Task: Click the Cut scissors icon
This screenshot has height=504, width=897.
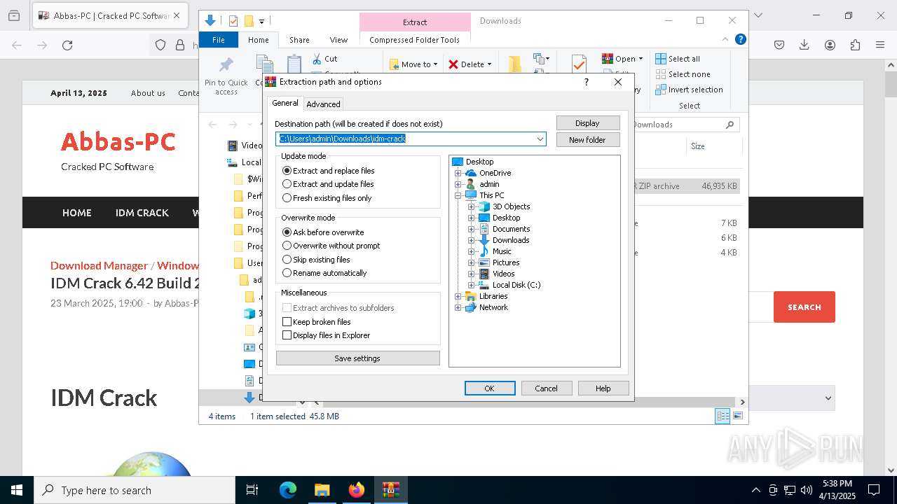Action: click(317, 59)
